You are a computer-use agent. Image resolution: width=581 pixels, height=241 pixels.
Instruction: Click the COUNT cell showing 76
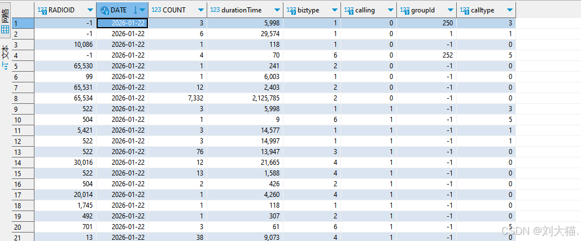[178, 152]
